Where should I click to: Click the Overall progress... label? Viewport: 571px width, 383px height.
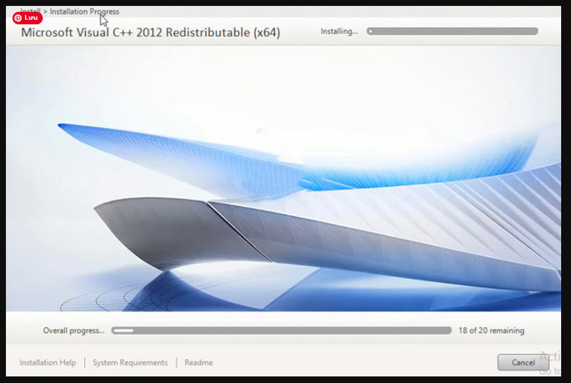tap(73, 331)
